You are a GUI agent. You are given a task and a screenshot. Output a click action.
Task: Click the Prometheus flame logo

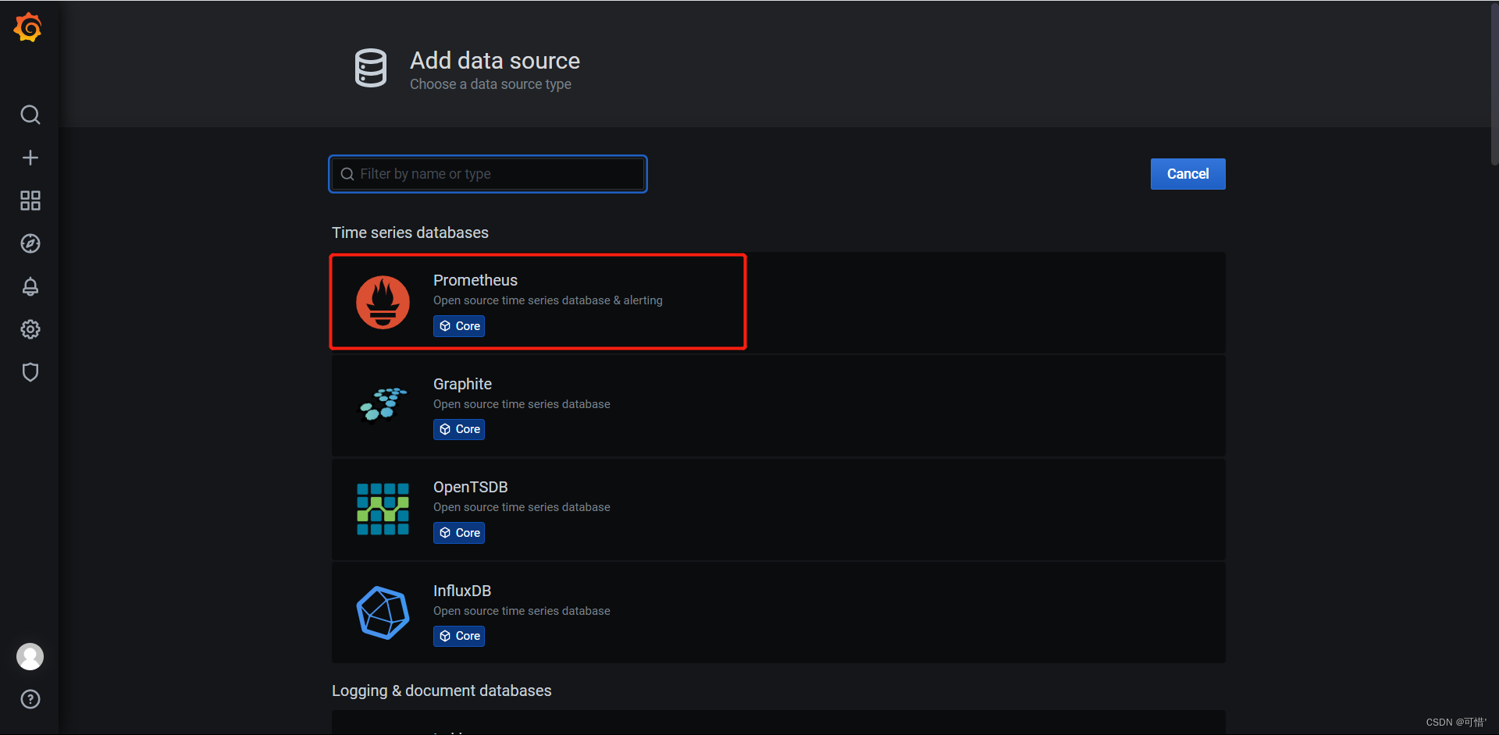pos(383,302)
